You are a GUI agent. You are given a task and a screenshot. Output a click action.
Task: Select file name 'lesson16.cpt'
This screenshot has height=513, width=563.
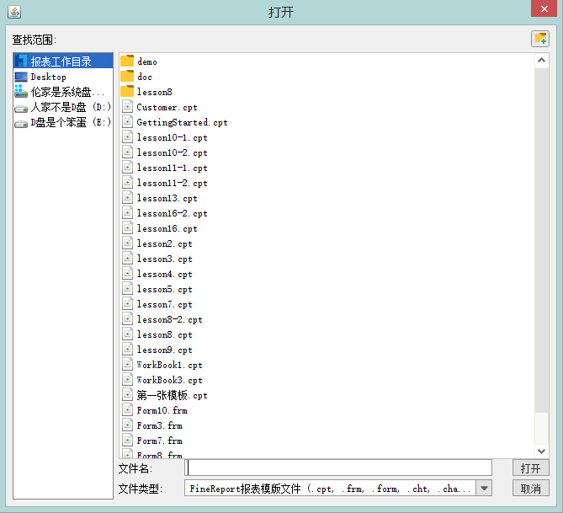(x=167, y=228)
